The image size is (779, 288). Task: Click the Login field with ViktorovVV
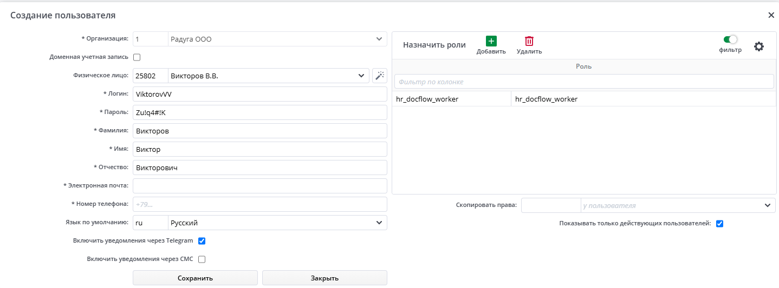click(260, 94)
